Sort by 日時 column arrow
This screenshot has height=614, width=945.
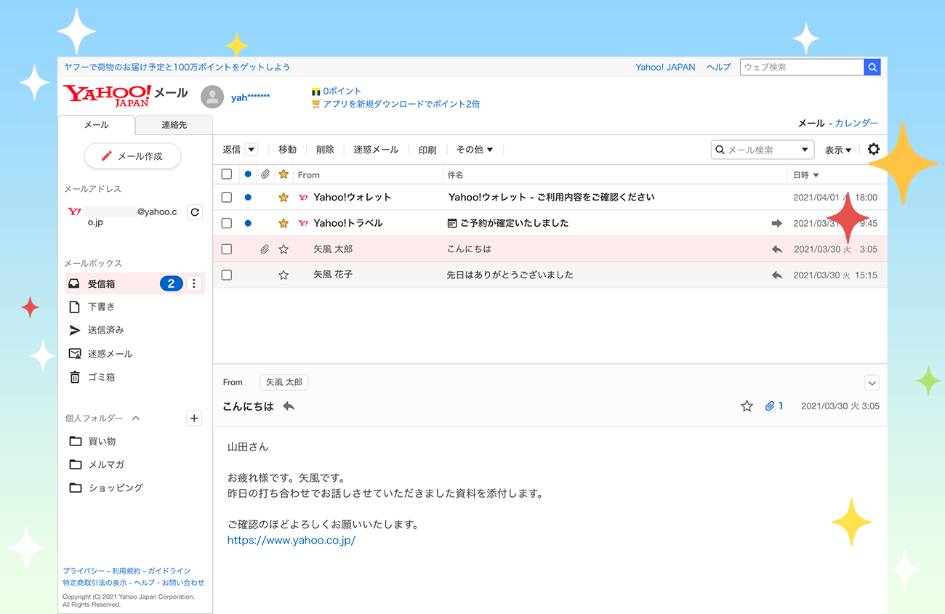tap(816, 175)
